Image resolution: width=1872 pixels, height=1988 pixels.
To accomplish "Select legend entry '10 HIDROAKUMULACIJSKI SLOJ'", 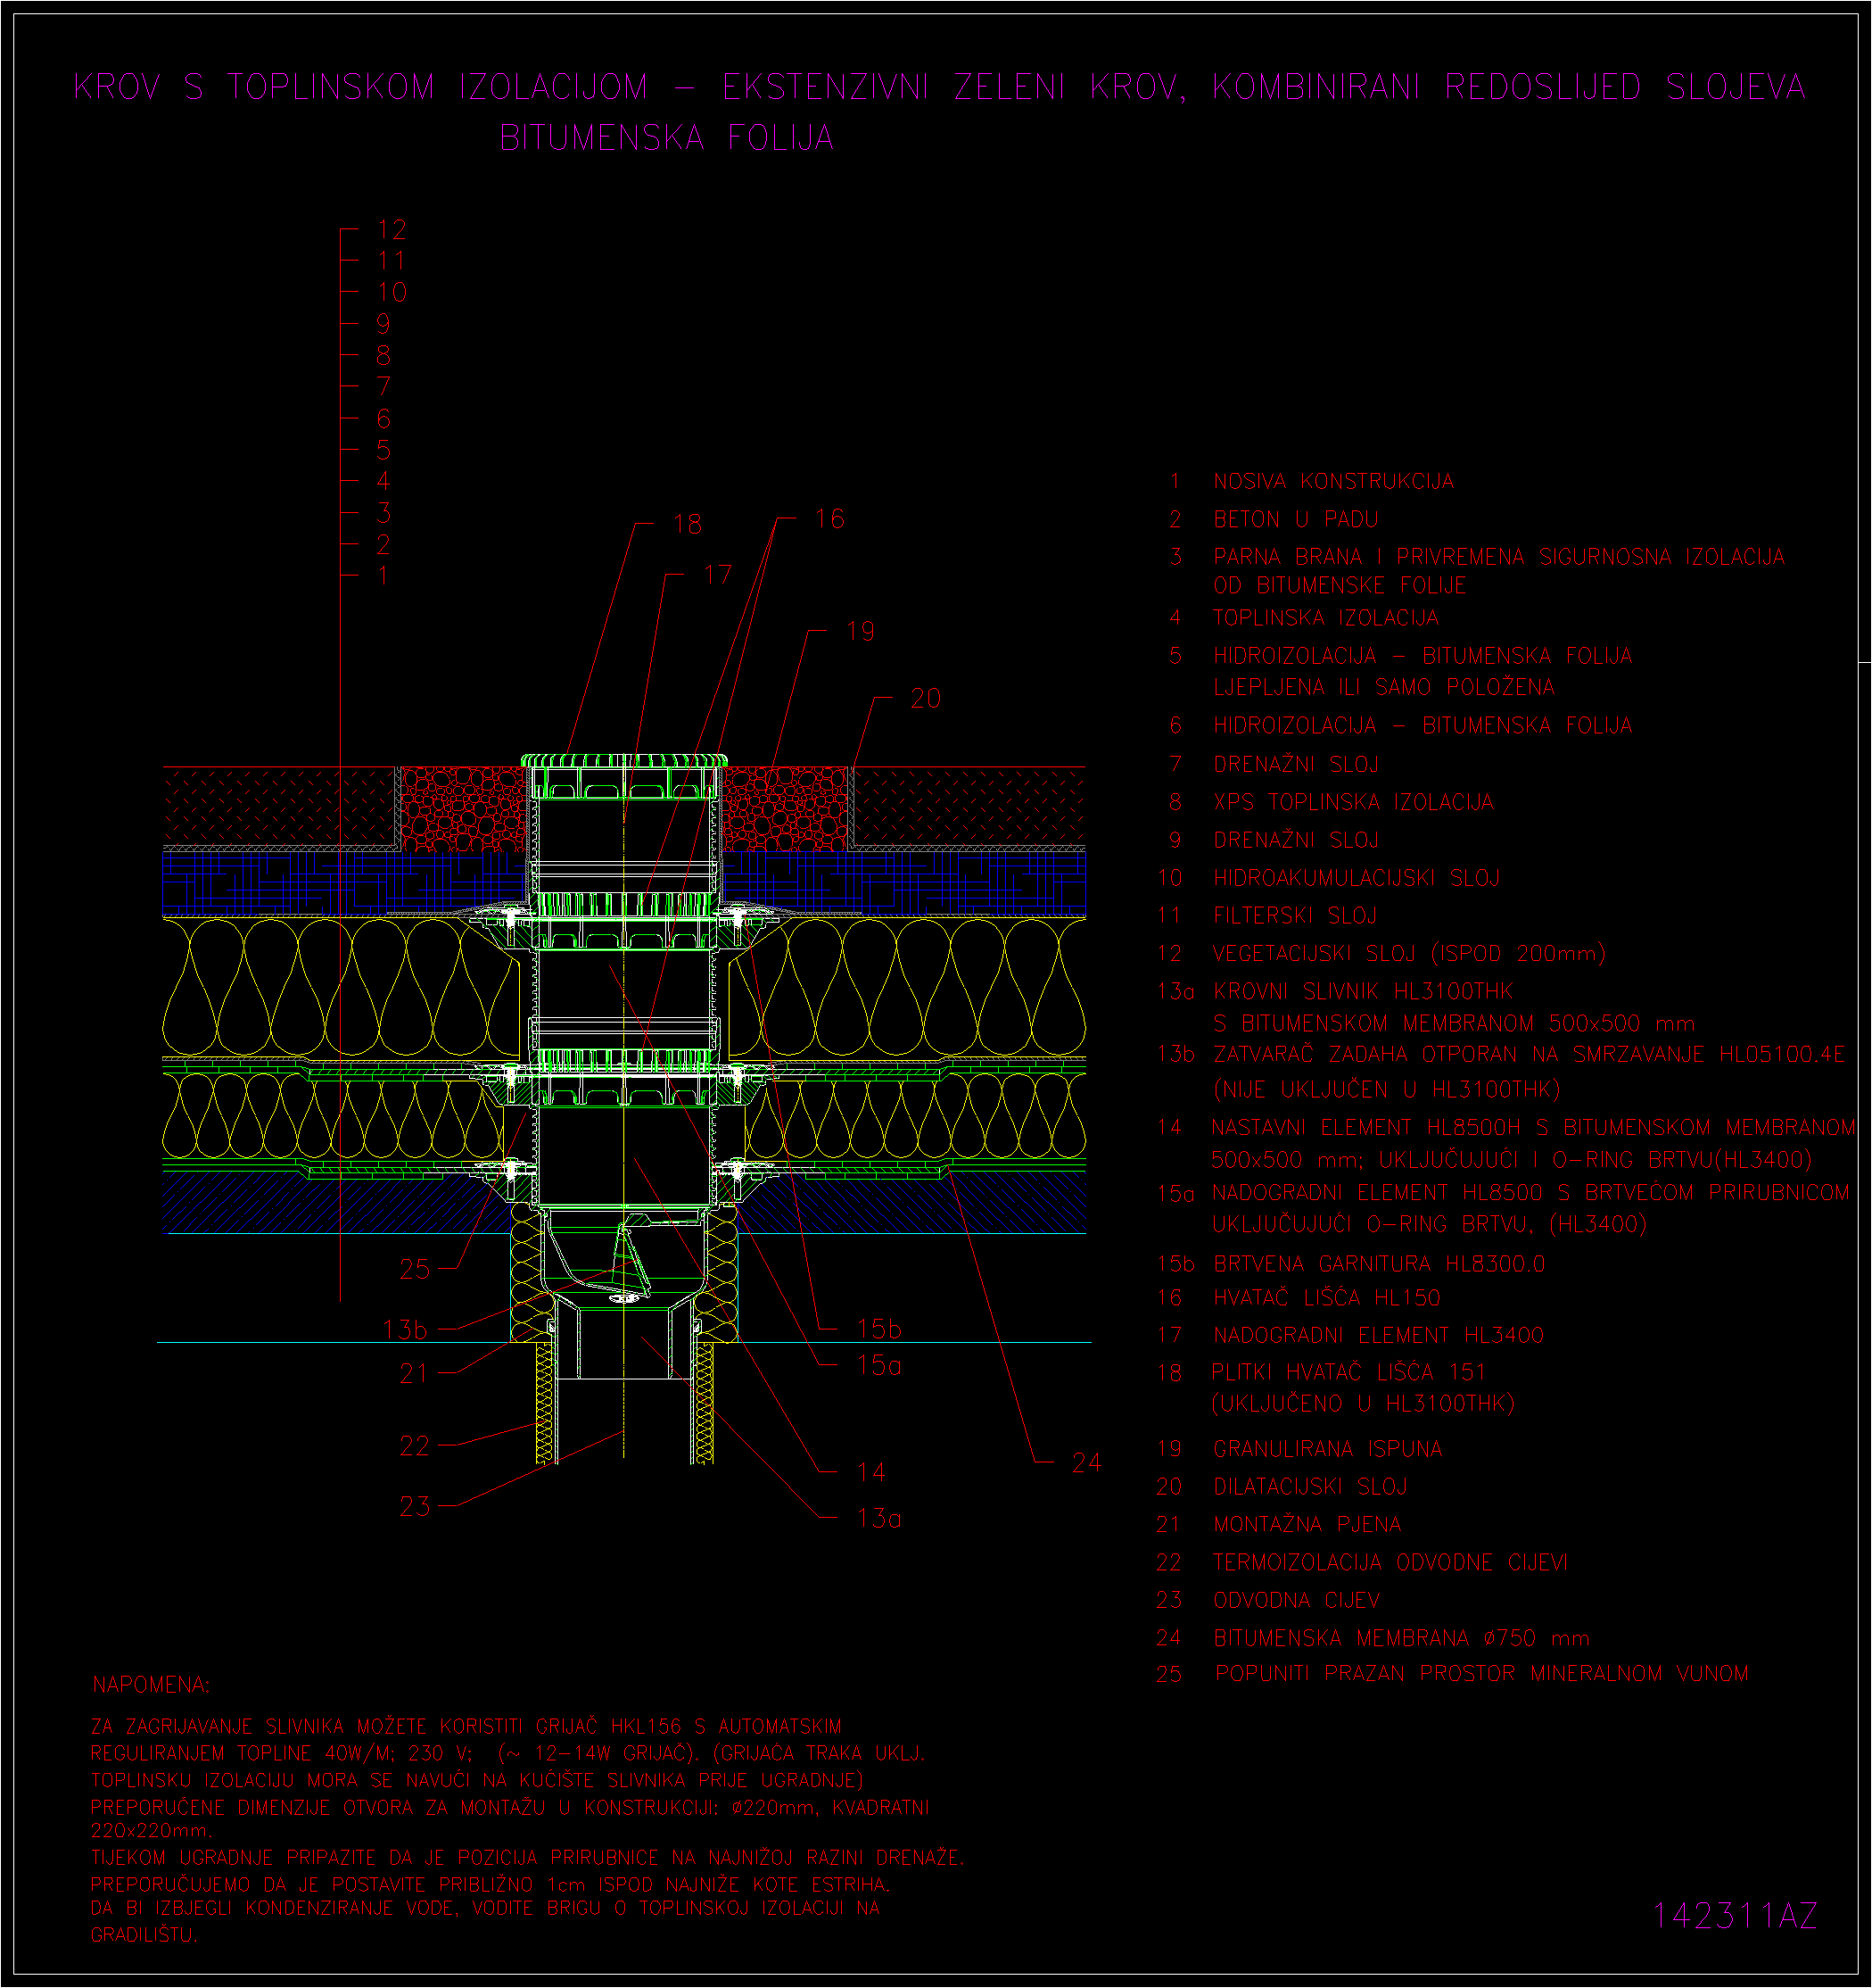I will point(1329,878).
